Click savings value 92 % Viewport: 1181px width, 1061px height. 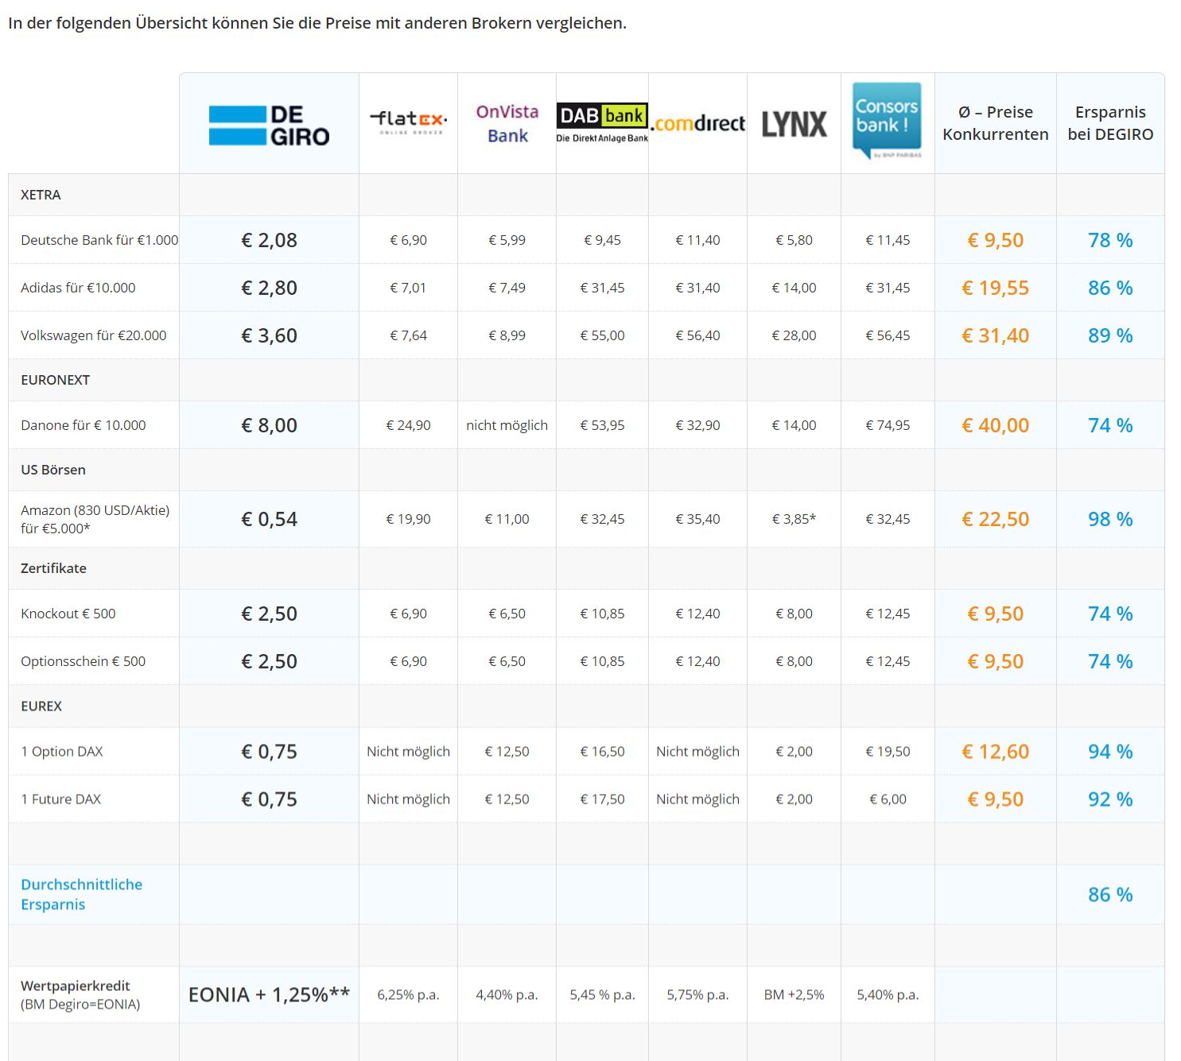coord(1110,799)
